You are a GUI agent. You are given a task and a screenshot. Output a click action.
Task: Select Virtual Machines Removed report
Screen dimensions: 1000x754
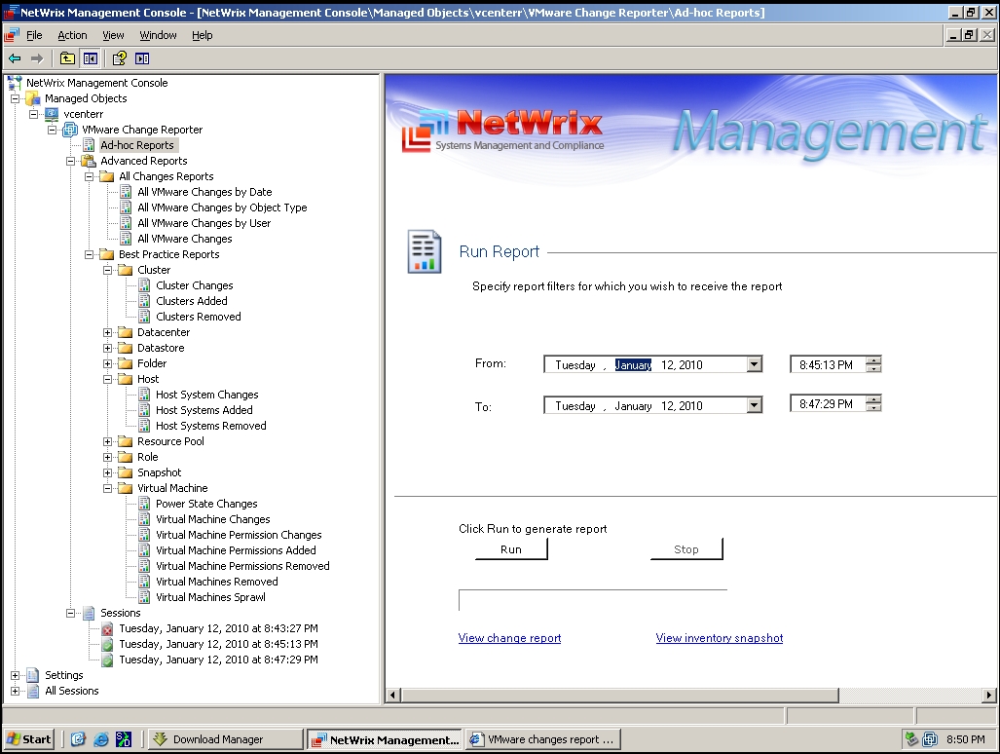[217, 582]
